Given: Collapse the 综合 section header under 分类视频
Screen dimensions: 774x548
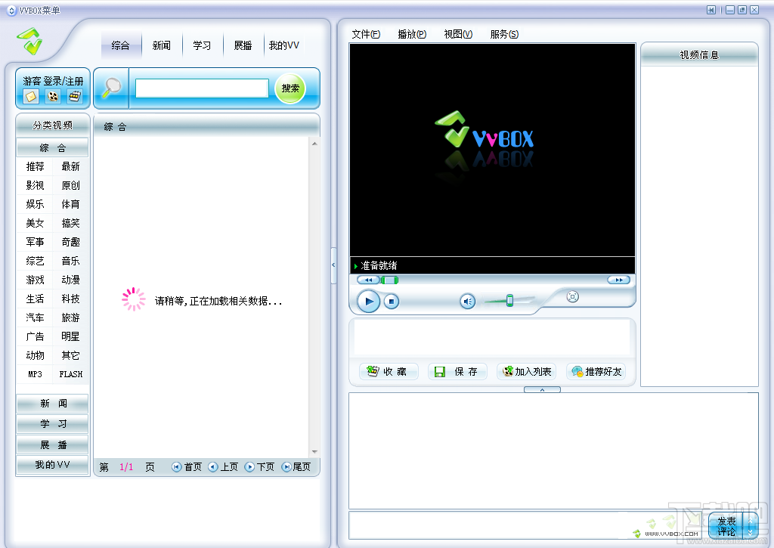Looking at the screenshot, I should click(x=52, y=147).
